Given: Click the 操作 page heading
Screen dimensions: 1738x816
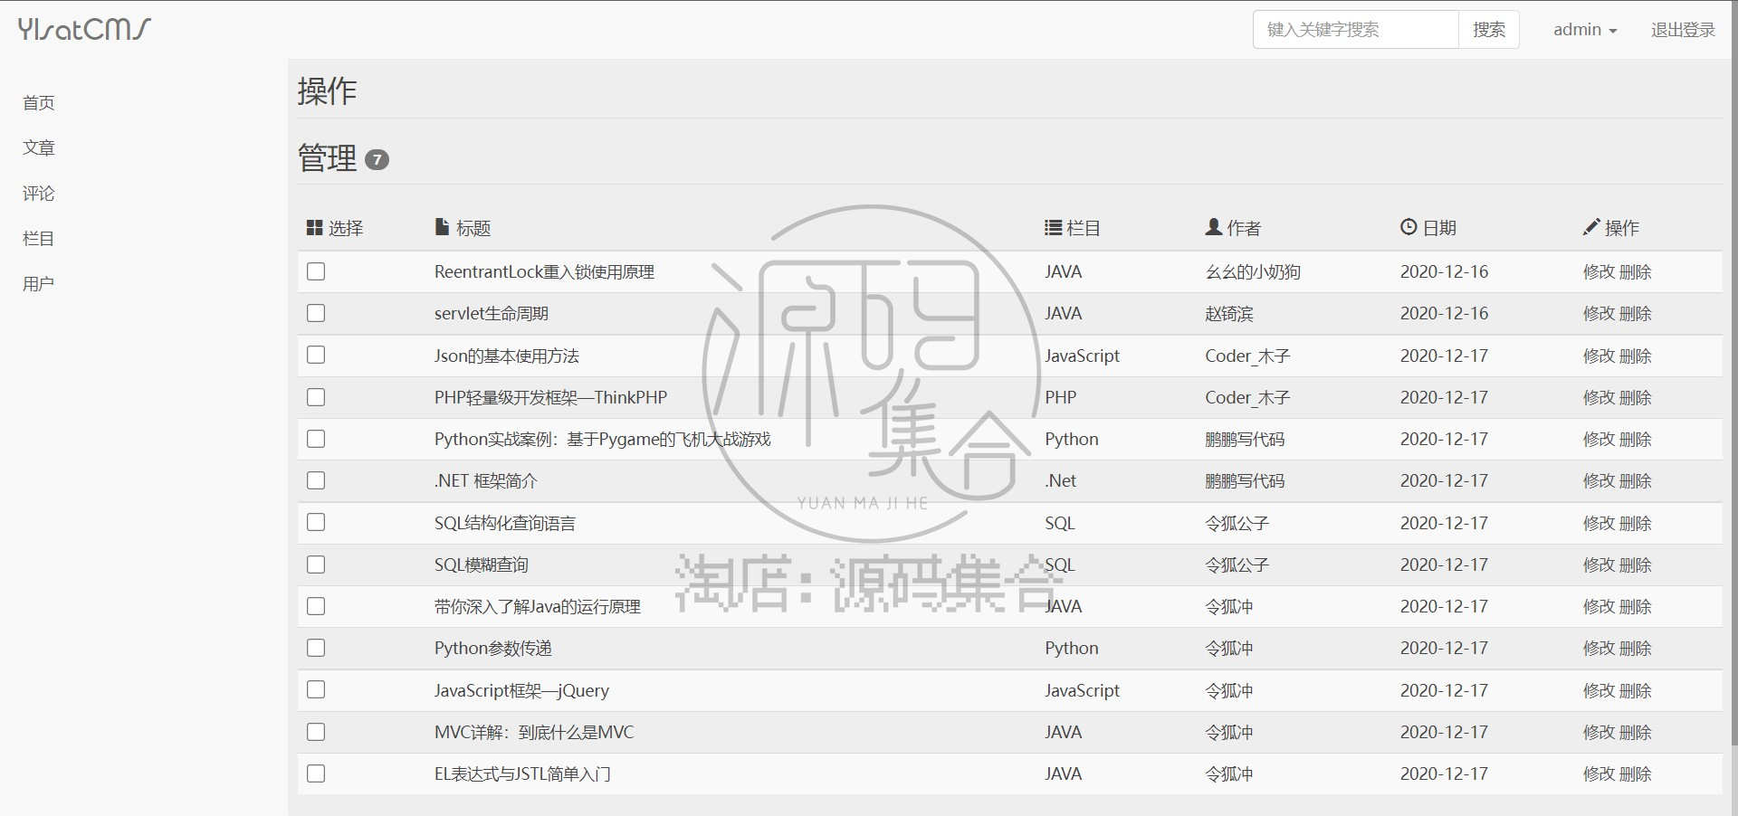Looking at the screenshot, I should pos(327,91).
